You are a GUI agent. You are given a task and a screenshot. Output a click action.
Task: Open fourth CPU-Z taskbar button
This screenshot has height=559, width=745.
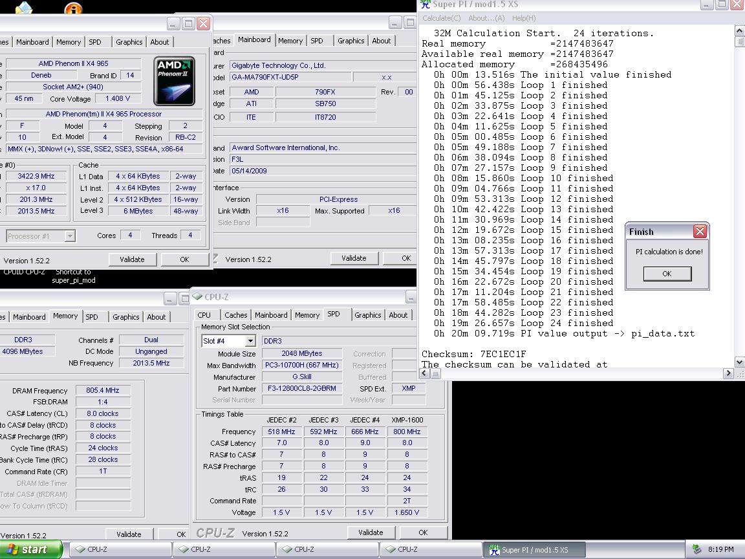click(431, 549)
